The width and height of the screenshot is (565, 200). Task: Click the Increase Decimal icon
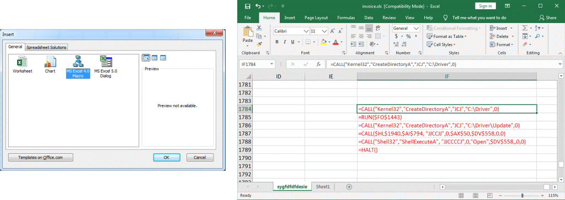point(396,44)
